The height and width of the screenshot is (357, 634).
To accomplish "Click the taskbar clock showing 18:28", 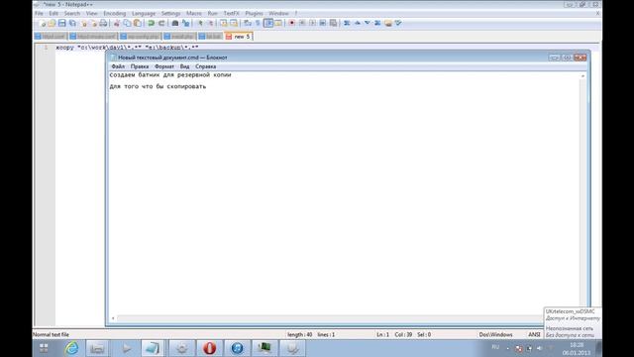I will tap(577, 345).
